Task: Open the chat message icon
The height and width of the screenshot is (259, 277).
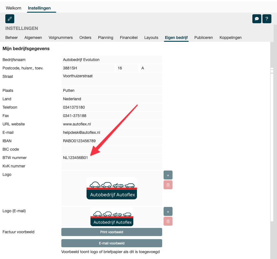Action: coord(257,19)
